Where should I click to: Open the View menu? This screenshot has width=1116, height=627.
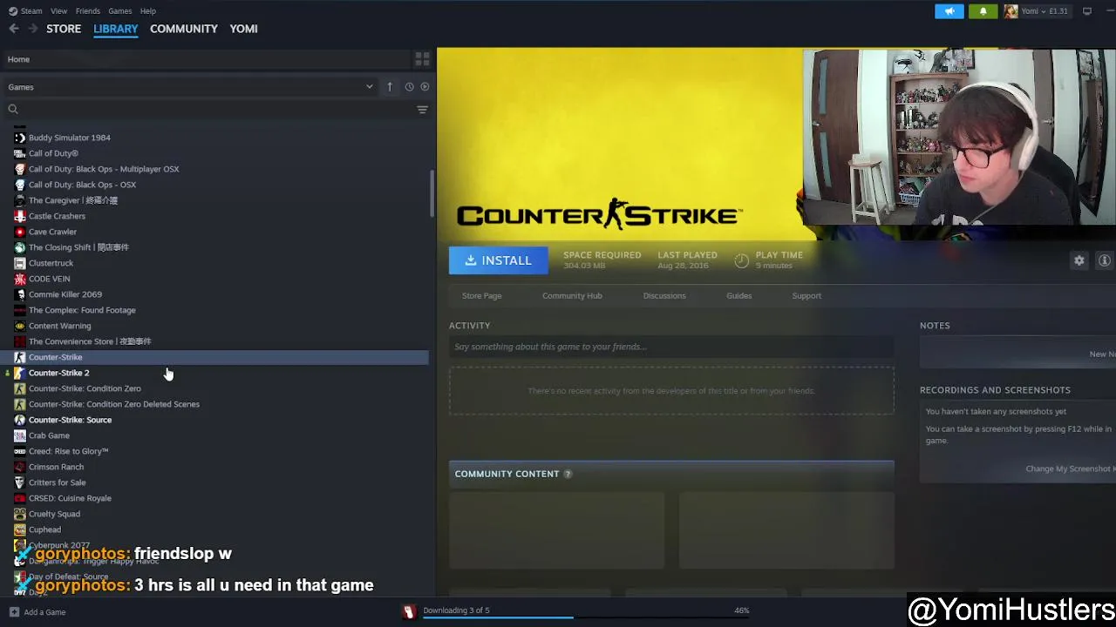[59, 11]
